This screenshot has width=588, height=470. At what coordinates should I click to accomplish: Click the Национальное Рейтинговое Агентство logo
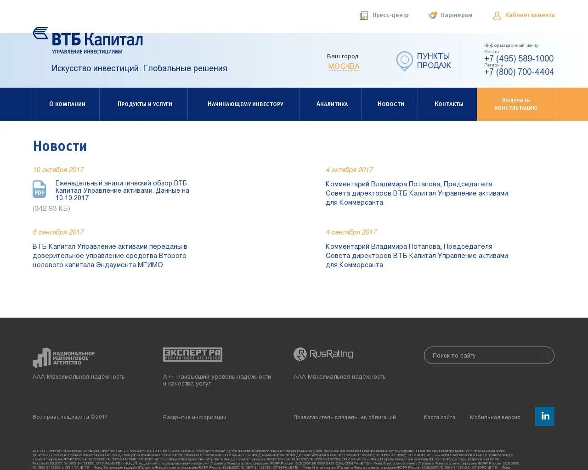coord(64,358)
